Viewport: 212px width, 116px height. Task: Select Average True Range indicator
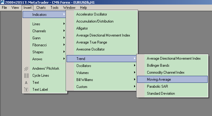(x=102, y=42)
